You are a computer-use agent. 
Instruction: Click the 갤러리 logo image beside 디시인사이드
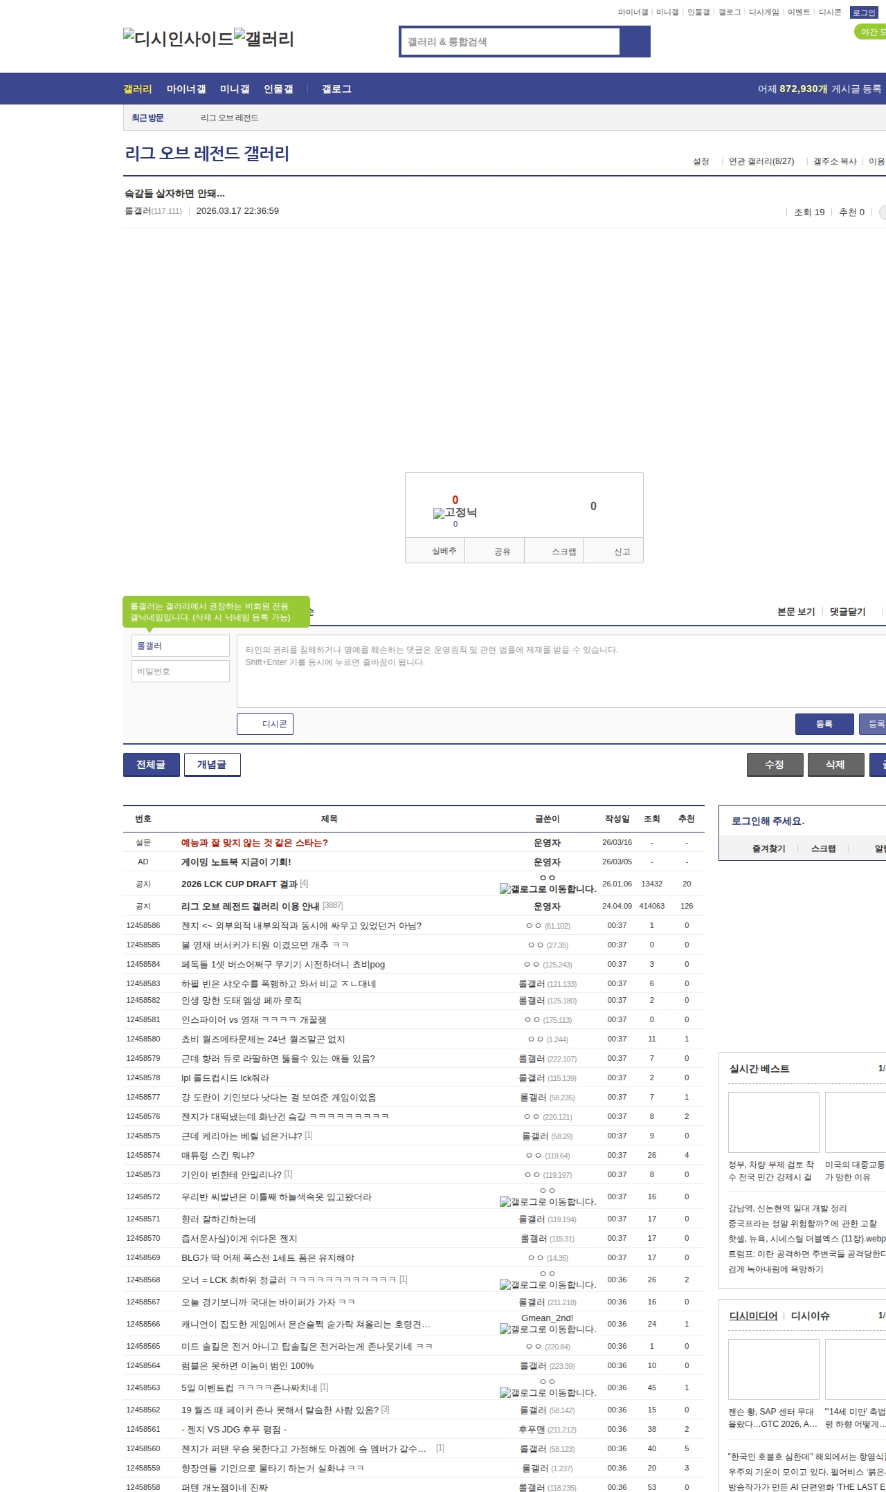click(x=264, y=39)
